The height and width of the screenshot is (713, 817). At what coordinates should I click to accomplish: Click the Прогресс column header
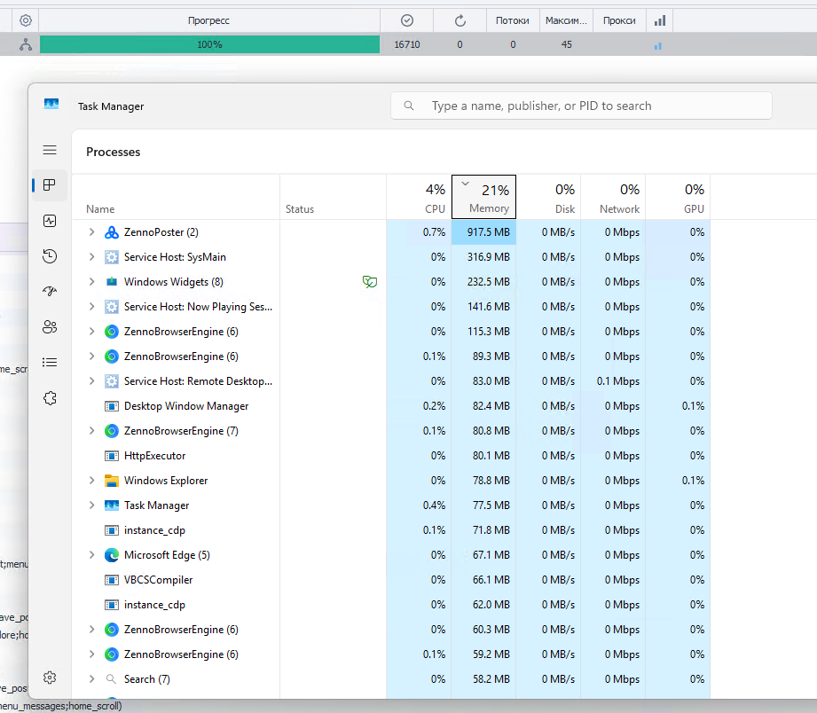(209, 20)
